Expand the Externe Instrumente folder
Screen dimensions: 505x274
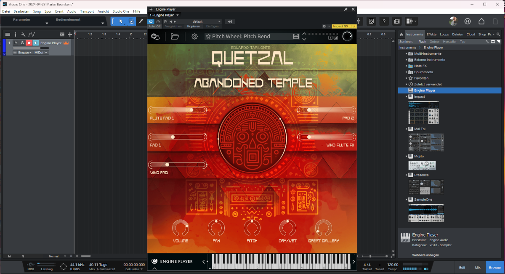pos(406,60)
